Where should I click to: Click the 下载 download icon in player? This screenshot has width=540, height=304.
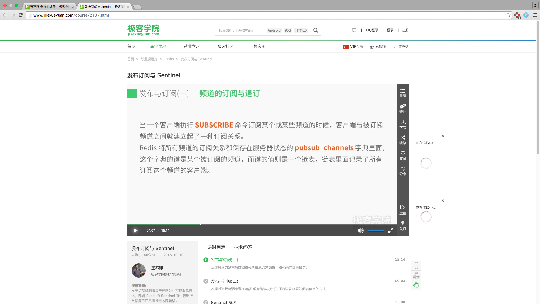pos(403,124)
